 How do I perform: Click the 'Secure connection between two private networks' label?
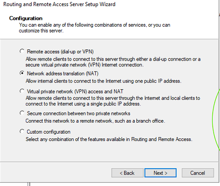[79, 113]
